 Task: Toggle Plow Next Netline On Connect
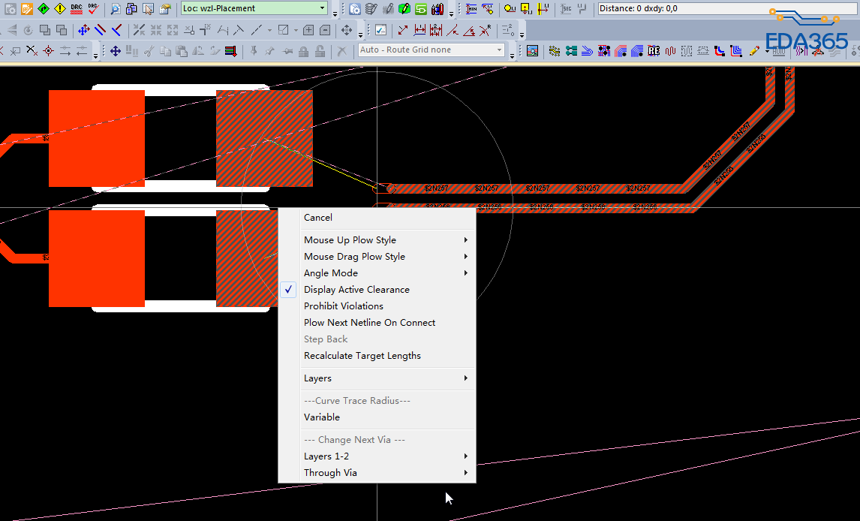[369, 323]
